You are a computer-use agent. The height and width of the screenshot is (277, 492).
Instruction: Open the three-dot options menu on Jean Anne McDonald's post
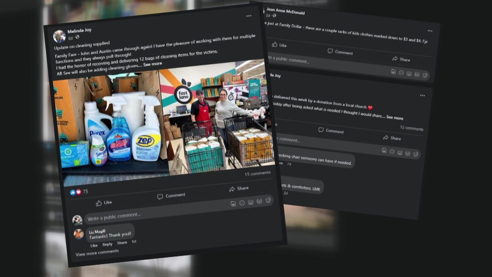click(x=430, y=31)
